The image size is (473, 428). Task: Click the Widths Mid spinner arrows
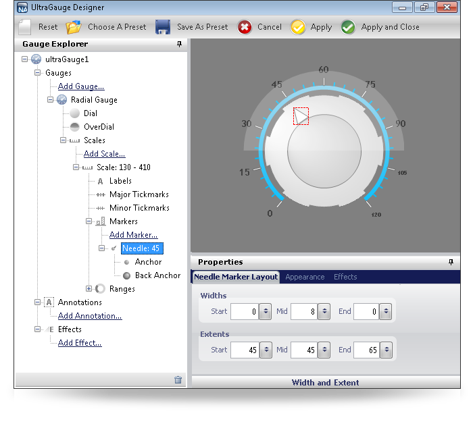[x=324, y=312]
